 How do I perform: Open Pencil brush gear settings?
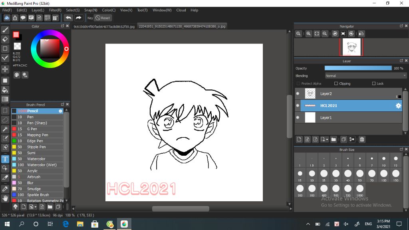pos(61,111)
